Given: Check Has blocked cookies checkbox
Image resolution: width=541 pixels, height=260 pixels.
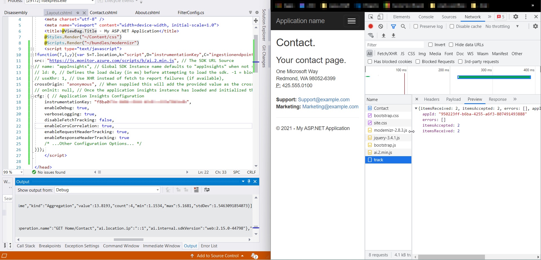Looking at the screenshot, I should 370,61.
